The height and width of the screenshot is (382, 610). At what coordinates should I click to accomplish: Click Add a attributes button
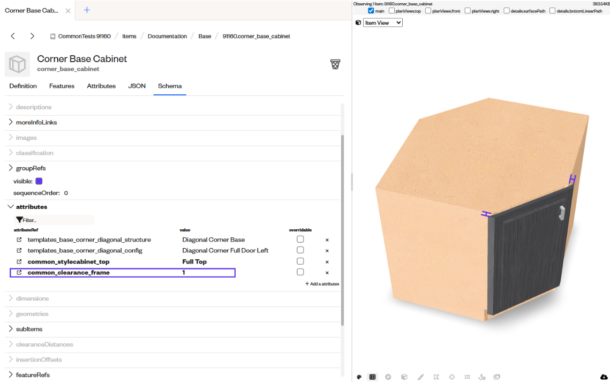[x=322, y=284]
